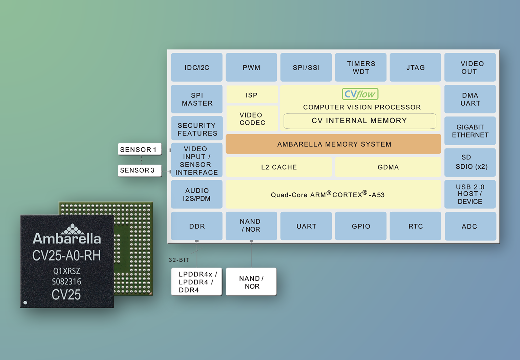Click the AMBARELLA MEMORY SYSTEM bar
Viewport: 520px width, 360px height.
(x=333, y=144)
